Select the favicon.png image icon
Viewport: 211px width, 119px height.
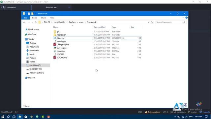coord(55,48)
